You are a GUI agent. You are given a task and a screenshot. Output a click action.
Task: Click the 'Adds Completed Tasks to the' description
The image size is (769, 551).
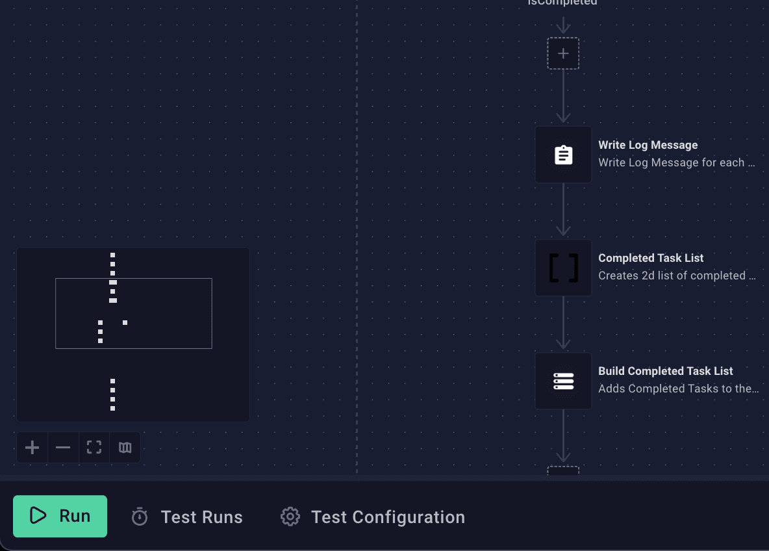[x=678, y=389]
